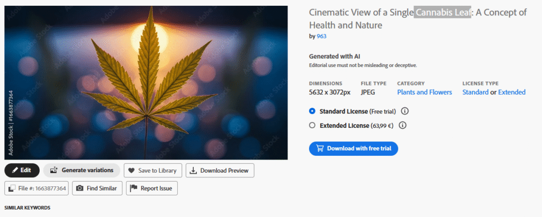Click the cannabis leaf preview image
This screenshot has height=217, width=542.
pos(146,82)
